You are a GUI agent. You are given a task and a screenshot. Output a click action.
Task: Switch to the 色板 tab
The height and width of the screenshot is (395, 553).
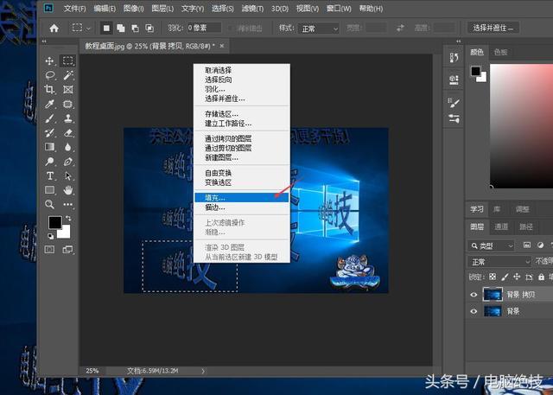(x=501, y=52)
